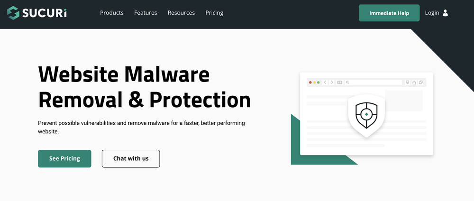This screenshot has width=474, height=201.
Task: Click the green dot in the illustrated browser
Action: (x=319, y=82)
